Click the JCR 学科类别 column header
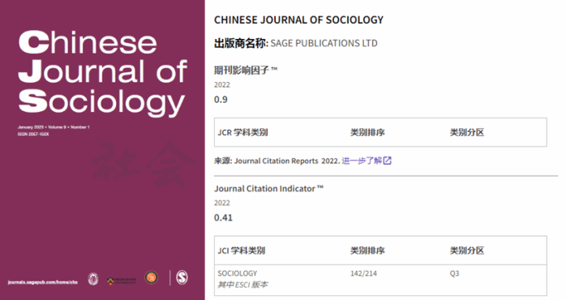This screenshot has height=300, width=566. click(242, 132)
